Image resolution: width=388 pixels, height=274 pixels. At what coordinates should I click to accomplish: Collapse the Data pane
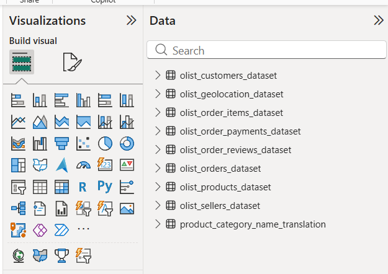379,20
